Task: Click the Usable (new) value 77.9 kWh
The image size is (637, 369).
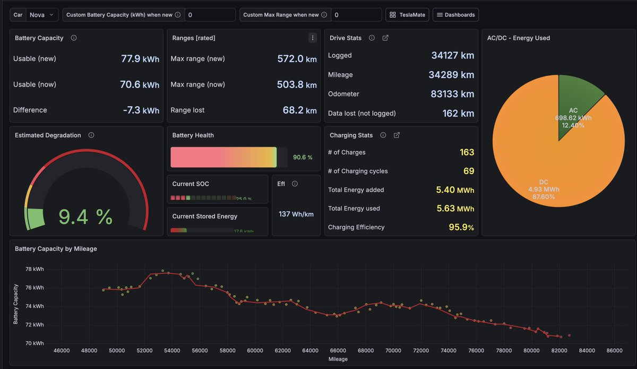Action: (x=140, y=58)
